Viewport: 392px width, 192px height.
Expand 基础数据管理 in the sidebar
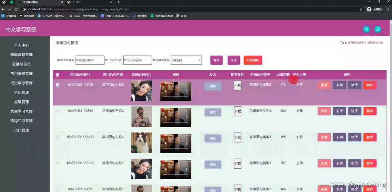point(21,55)
